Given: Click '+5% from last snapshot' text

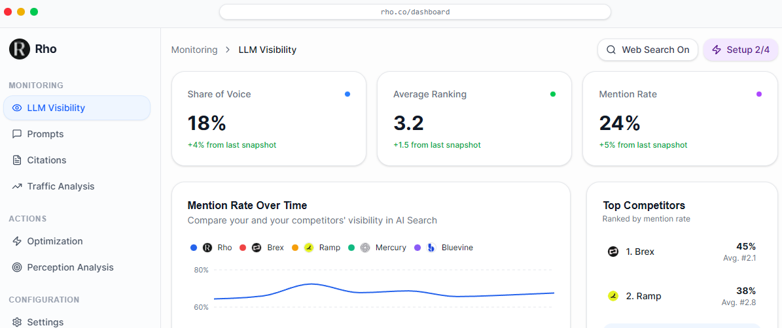Looking at the screenshot, I should 643,145.
